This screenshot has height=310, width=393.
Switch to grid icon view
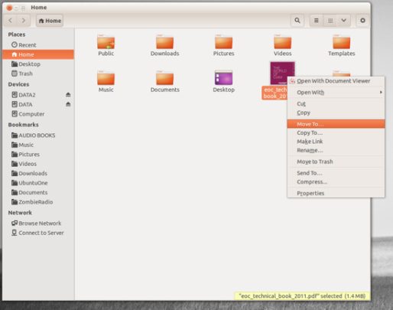(x=330, y=21)
